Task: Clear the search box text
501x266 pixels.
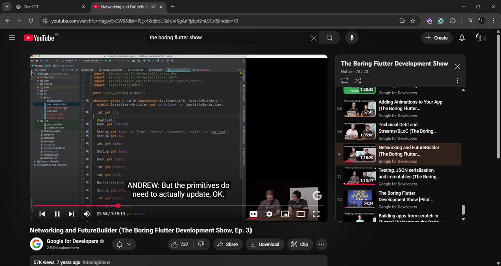Action: [314, 38]
